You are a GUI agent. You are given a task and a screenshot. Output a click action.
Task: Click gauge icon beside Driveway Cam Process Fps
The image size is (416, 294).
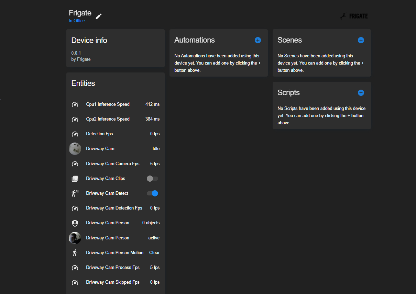[x=75, y=268]
